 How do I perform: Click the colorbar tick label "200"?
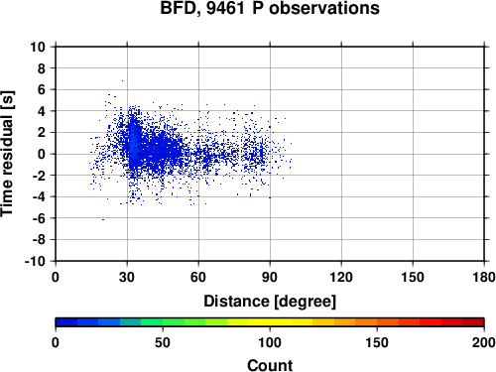484,343
